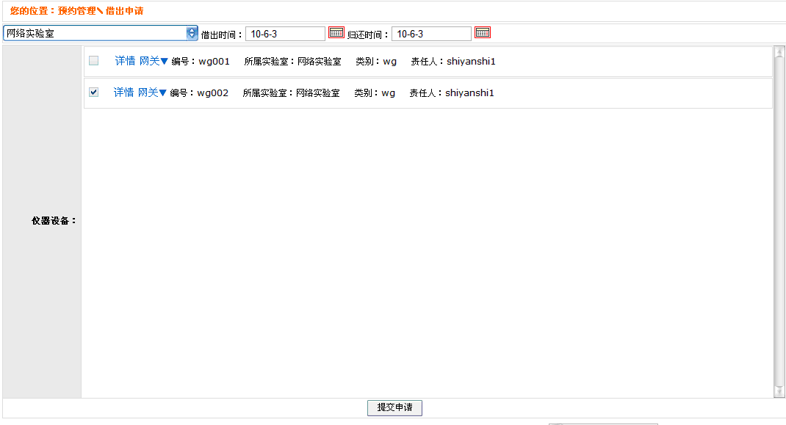View 详情 for device wg002

(x=123, y=92)
